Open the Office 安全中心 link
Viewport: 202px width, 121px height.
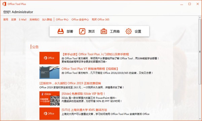coord(80,19)
